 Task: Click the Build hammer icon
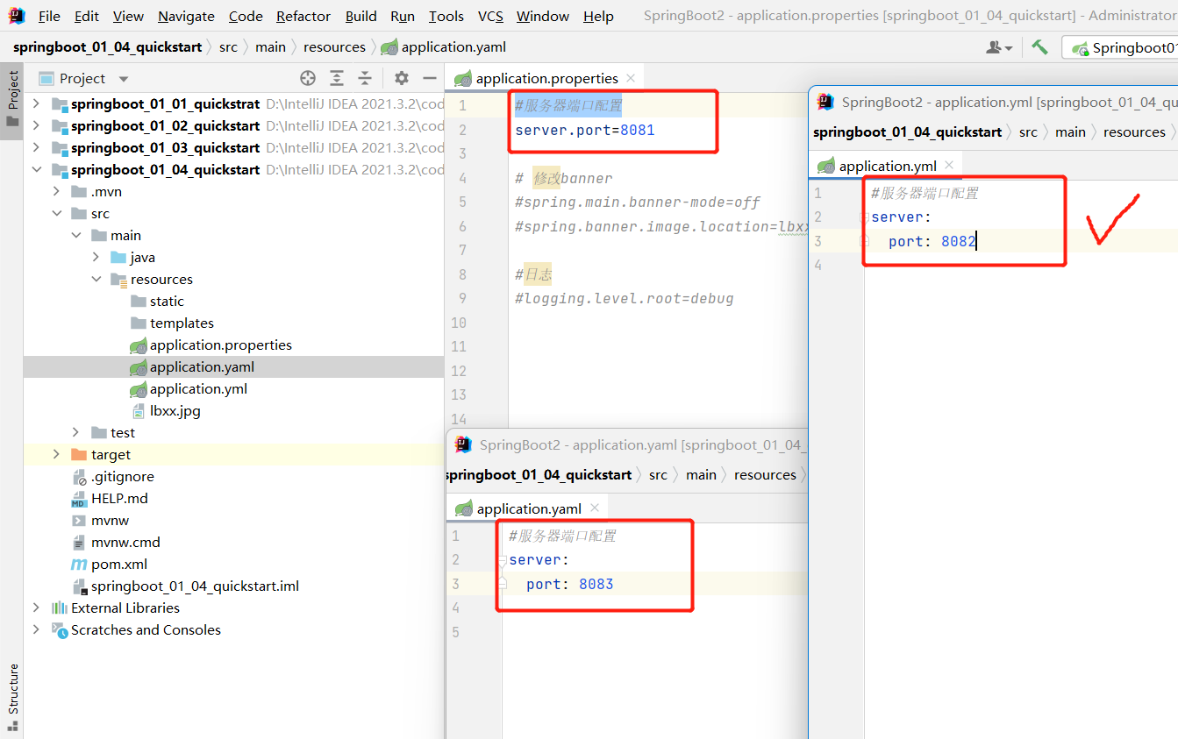point(1040,46)
